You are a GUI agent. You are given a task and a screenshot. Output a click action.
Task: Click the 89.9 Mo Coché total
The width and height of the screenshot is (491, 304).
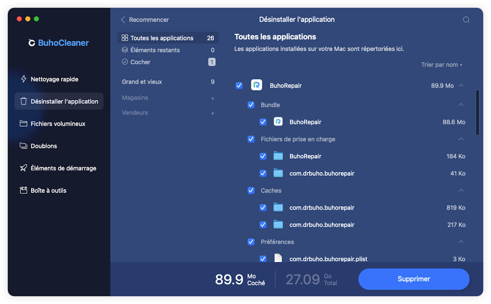point(240,279)
